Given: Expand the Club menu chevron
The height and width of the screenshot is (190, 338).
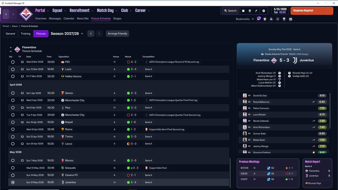Looking at the screenshot, I should click(x=131, y=11).
